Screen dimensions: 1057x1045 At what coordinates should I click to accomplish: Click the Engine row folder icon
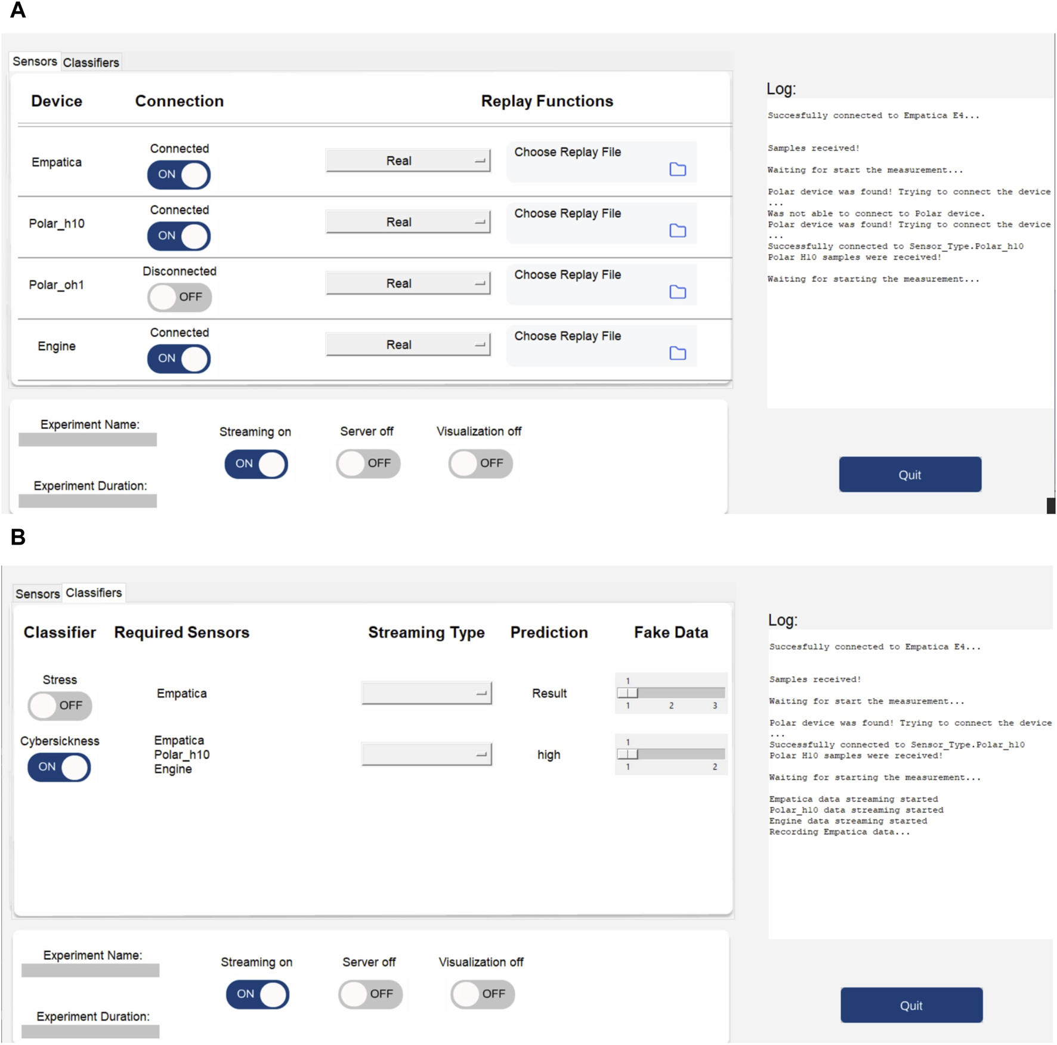coord(677,354)
